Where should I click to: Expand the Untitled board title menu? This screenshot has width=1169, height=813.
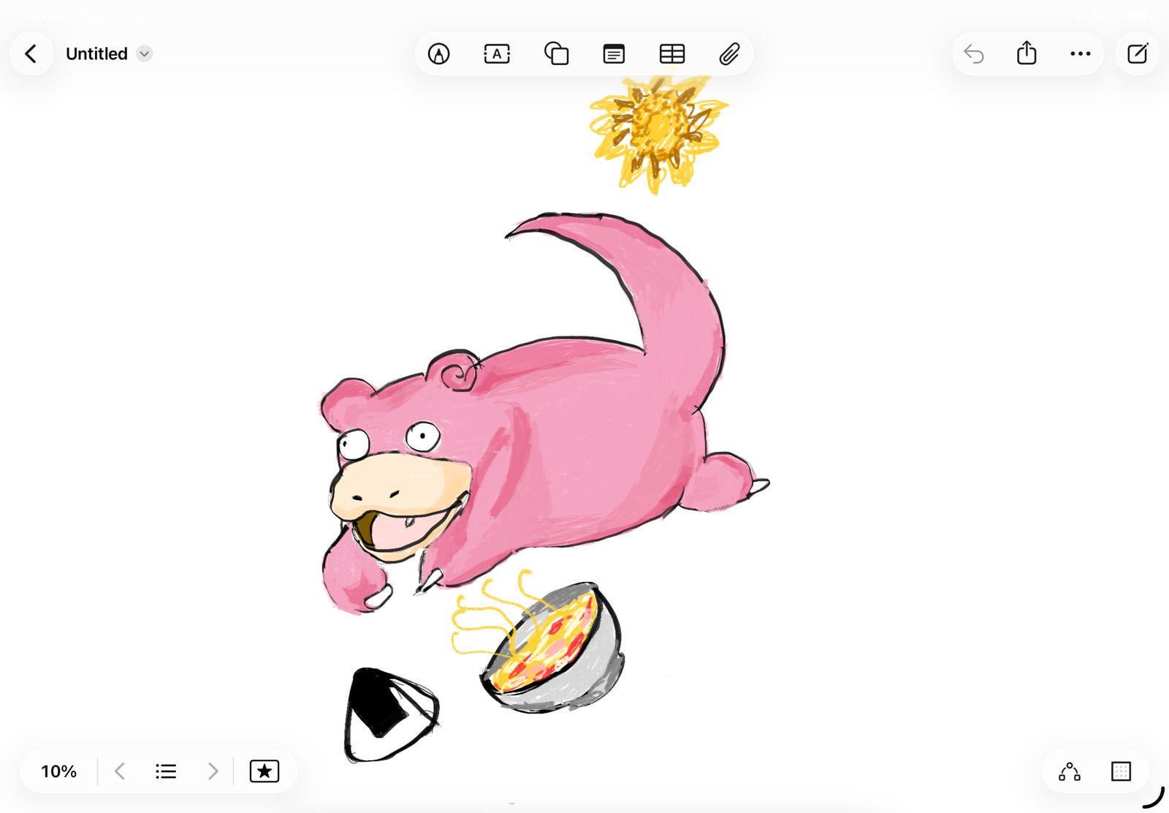coord(145,54)
